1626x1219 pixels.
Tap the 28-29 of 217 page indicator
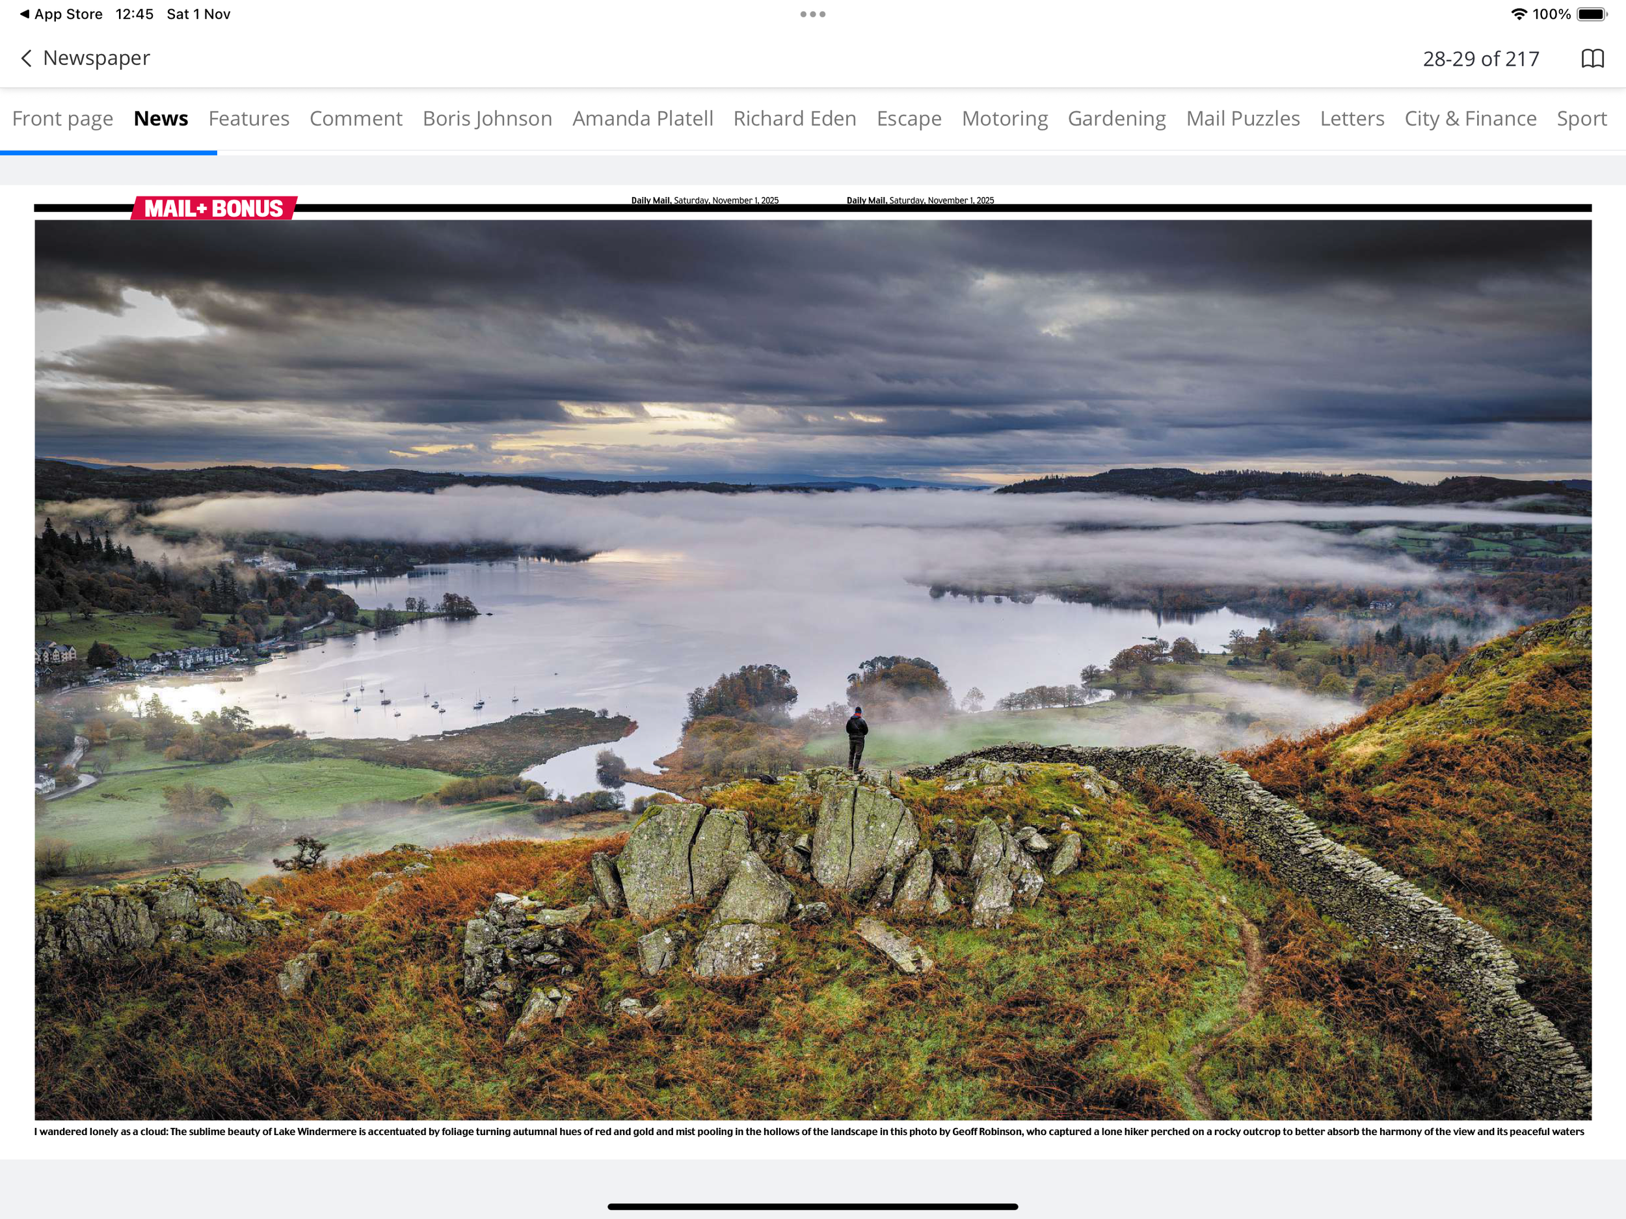pyautogui.click(x=1480, y=59)
